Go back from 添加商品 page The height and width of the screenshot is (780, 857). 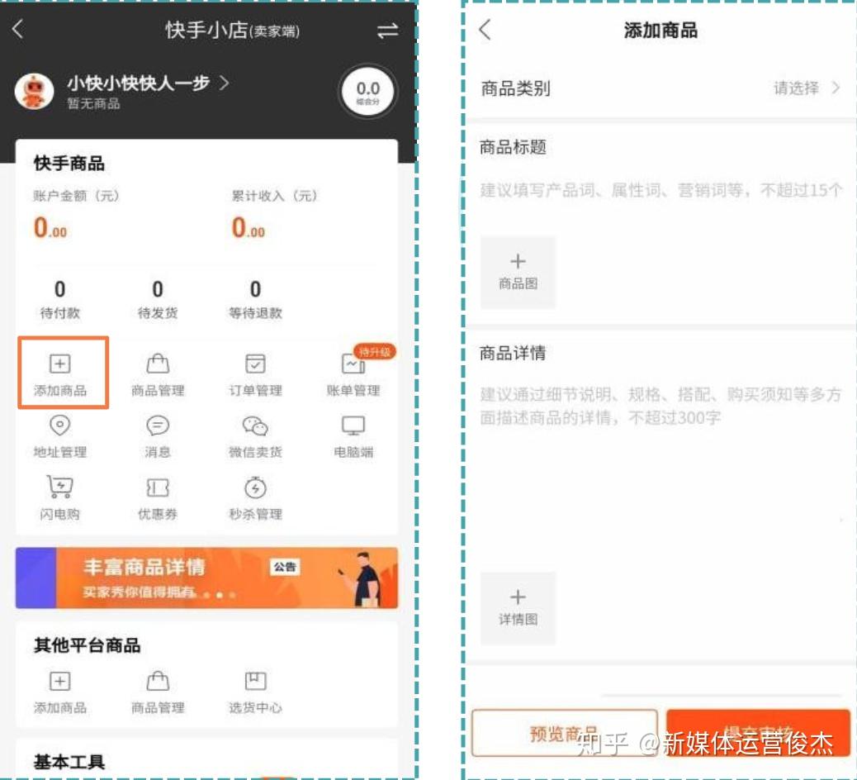click(485, 30)
